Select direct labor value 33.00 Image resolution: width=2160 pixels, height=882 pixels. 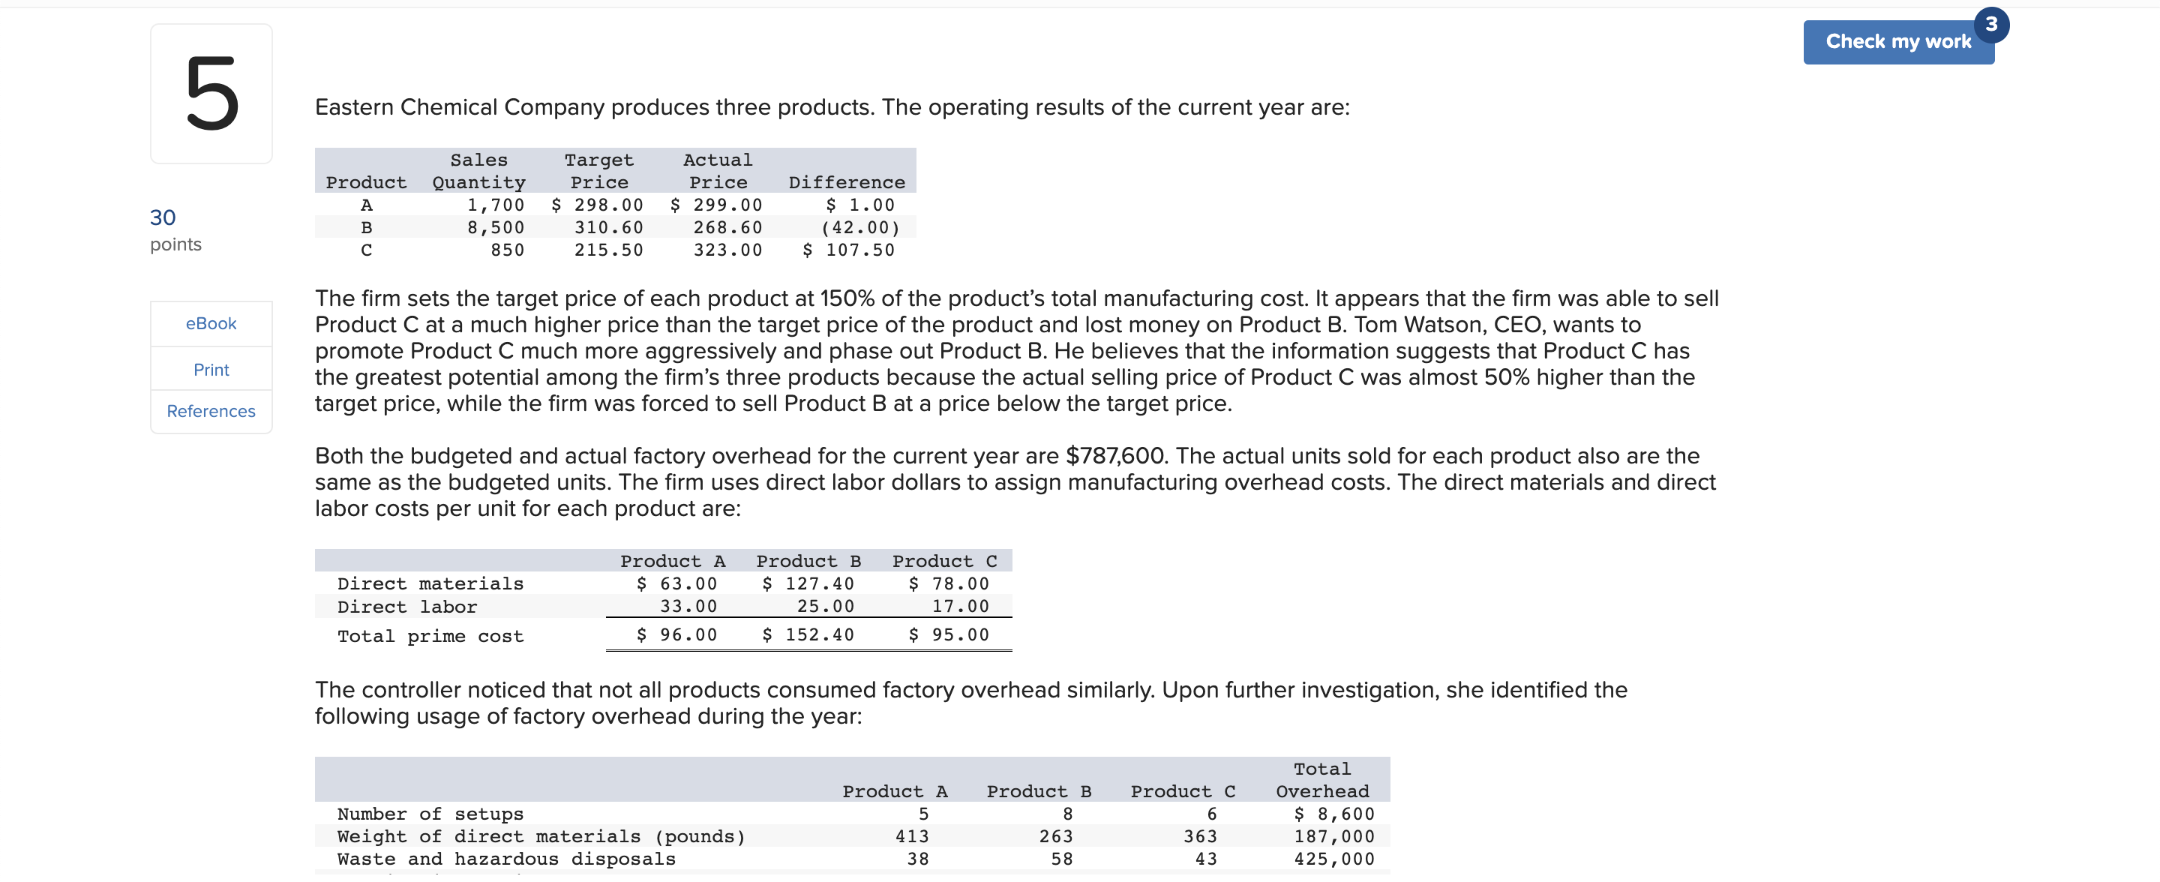click(x=688, y=607)
